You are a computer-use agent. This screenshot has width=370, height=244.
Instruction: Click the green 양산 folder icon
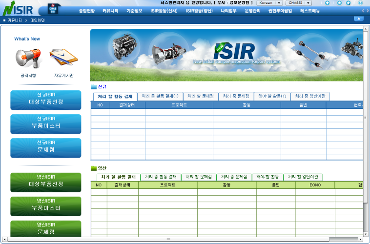click(x=94, y=168)
